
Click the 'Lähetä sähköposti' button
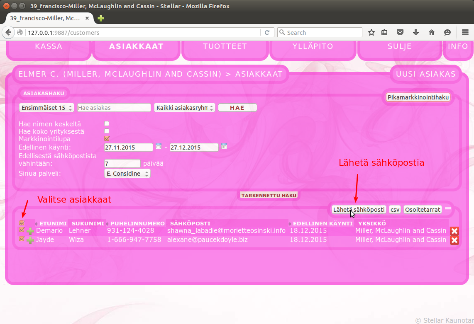359,210
